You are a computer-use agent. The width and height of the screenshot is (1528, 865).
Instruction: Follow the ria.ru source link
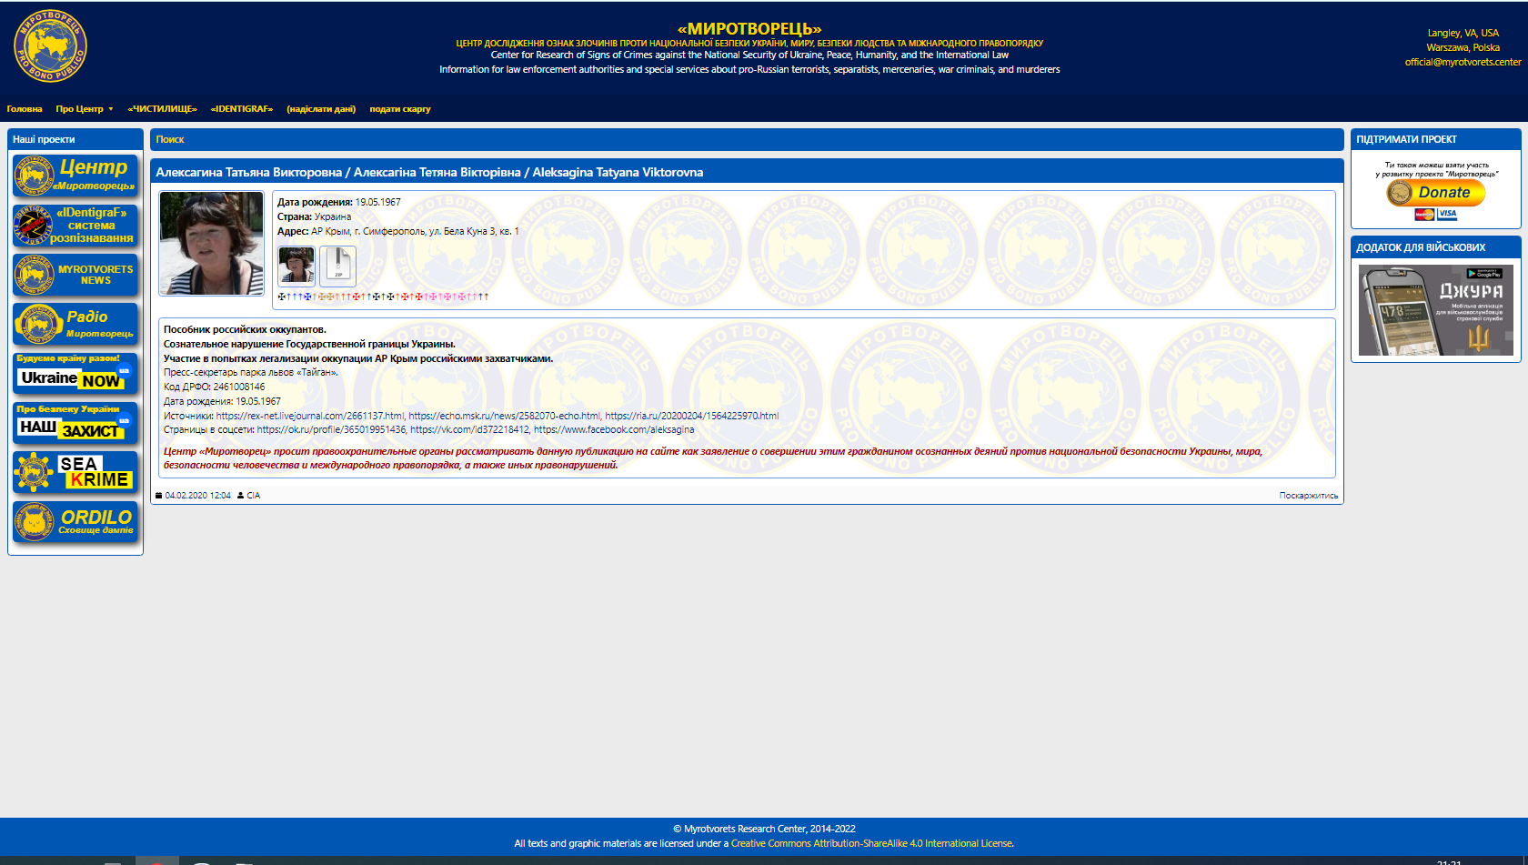pyautogui.click(x=692, y=416)
